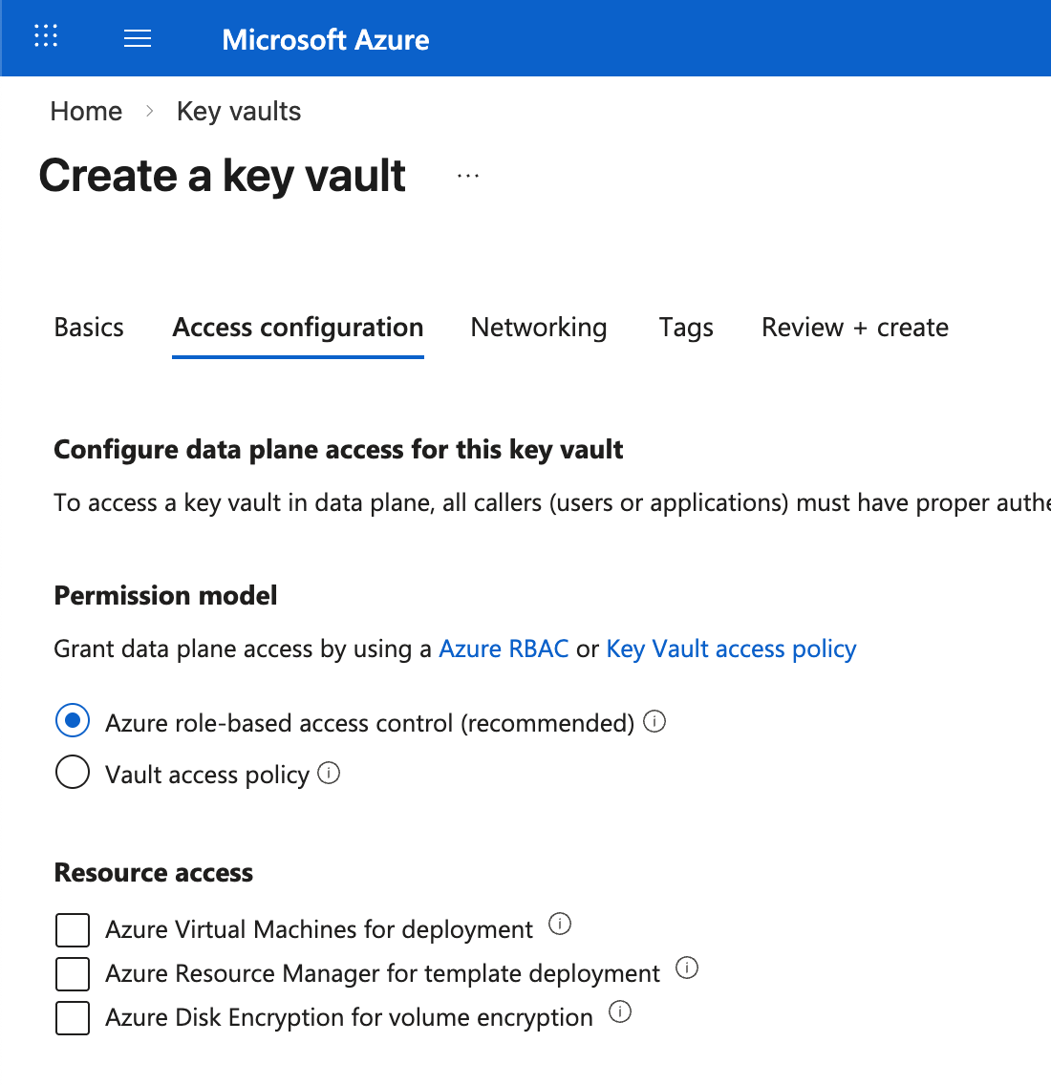Tick Azure Disk Encryption for volume encryption
Screen dimensions: 1051x1085
coord(73,1017)
